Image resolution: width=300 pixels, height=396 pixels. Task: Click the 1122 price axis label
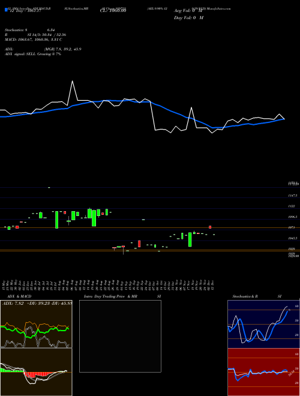(x=292, y=206)
